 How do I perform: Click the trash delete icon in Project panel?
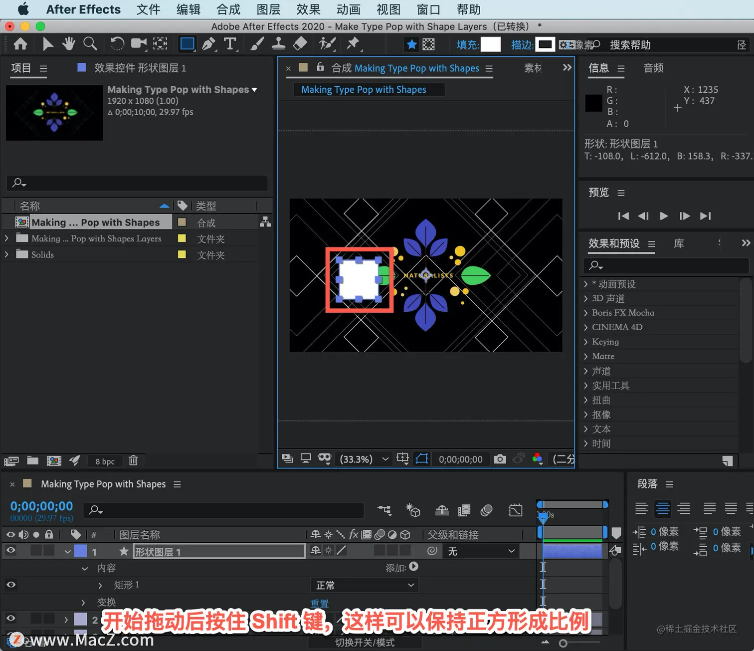tap(133, 460)
